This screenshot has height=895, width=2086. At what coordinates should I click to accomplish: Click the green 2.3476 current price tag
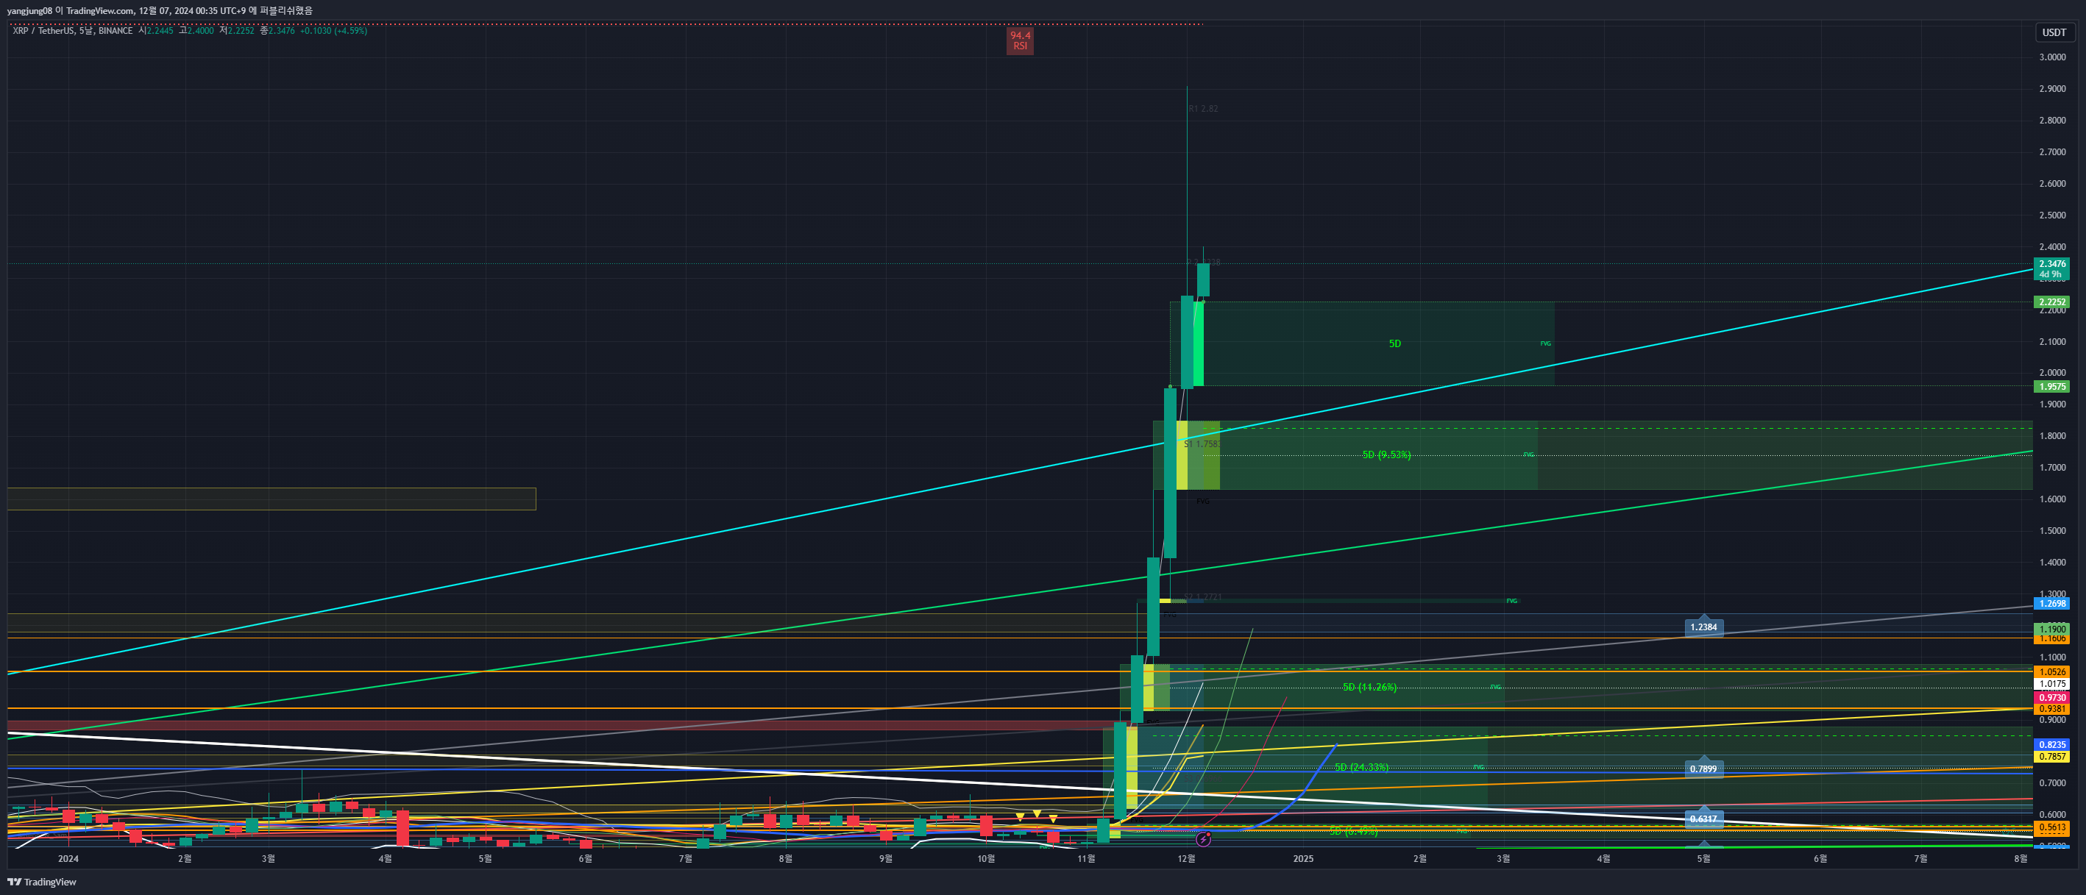[x=2051, y=264]
